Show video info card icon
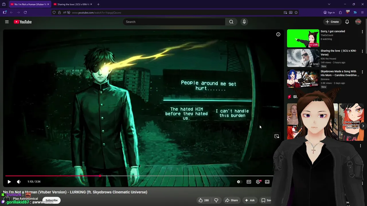Screen dimensions: 367x206 click(x=278, y=34)
